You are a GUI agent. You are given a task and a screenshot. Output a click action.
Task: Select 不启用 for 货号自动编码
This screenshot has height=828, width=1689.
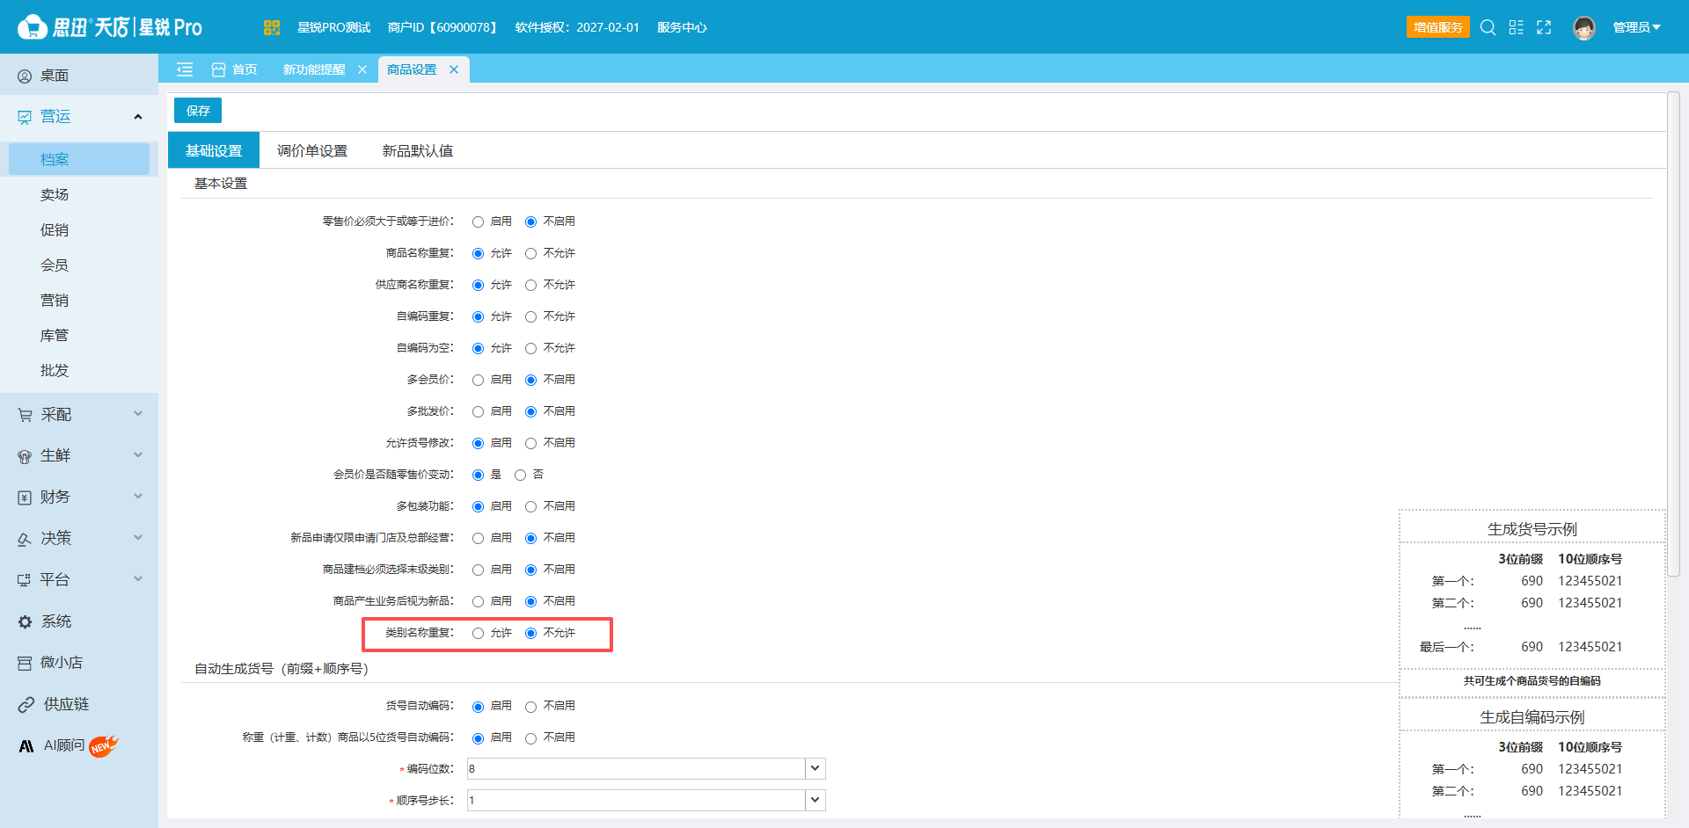tap(530, 707)
